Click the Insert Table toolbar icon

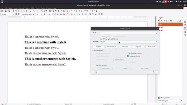click(50, 11)
